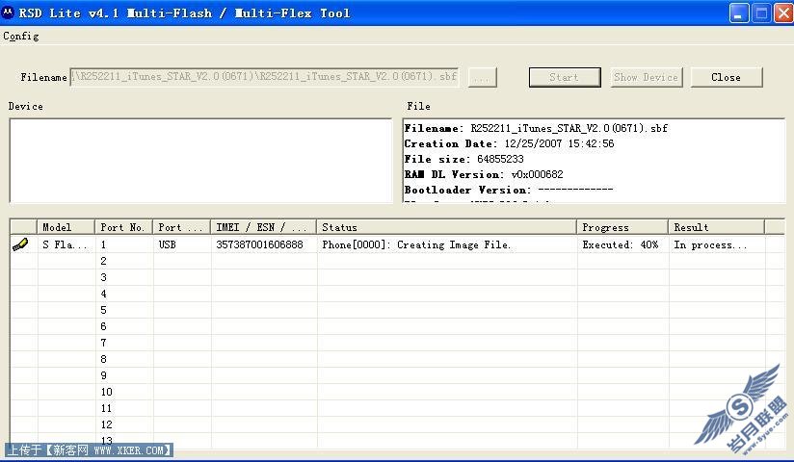The image size is (794, 462).
Task: Click the Model column header
Action: (66, 227)
